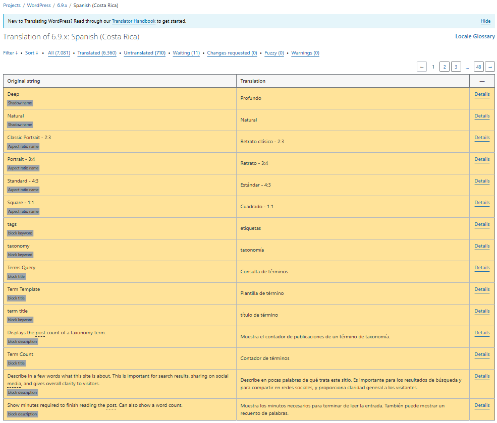Go to page 2 of results
This screenshot has width=497, height=423.
(444, 67)
